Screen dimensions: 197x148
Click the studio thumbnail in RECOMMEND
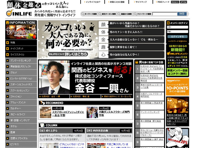tap(46, 112)
